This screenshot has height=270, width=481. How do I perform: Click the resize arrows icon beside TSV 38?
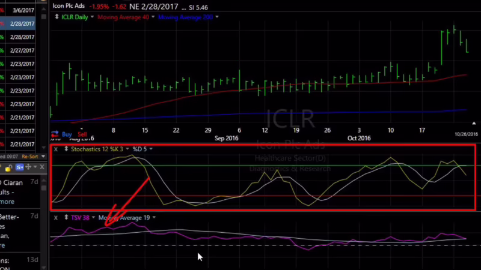pyautogui.click(x=66, y=218)
